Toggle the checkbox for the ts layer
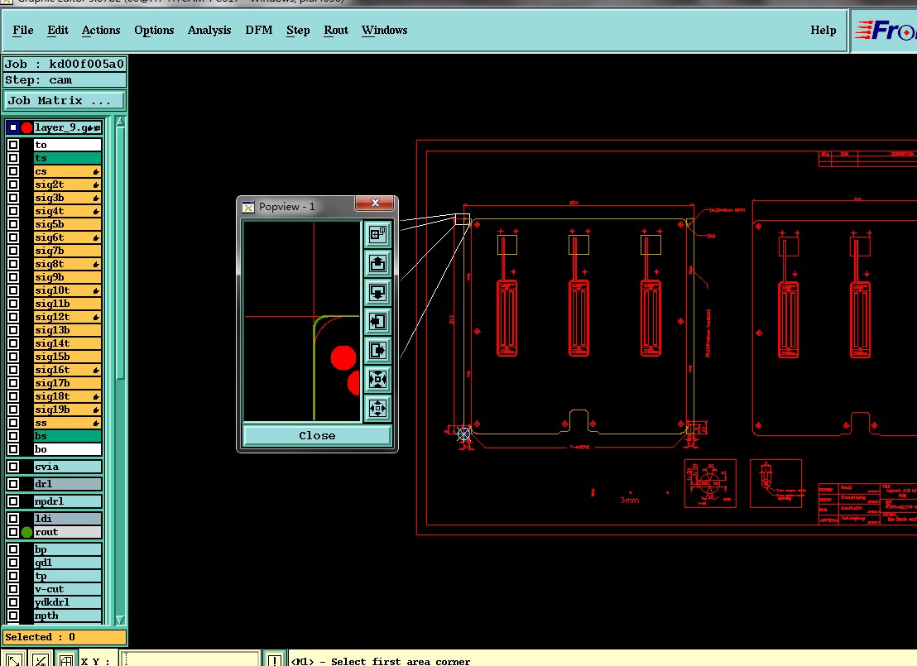 (13, 158)
